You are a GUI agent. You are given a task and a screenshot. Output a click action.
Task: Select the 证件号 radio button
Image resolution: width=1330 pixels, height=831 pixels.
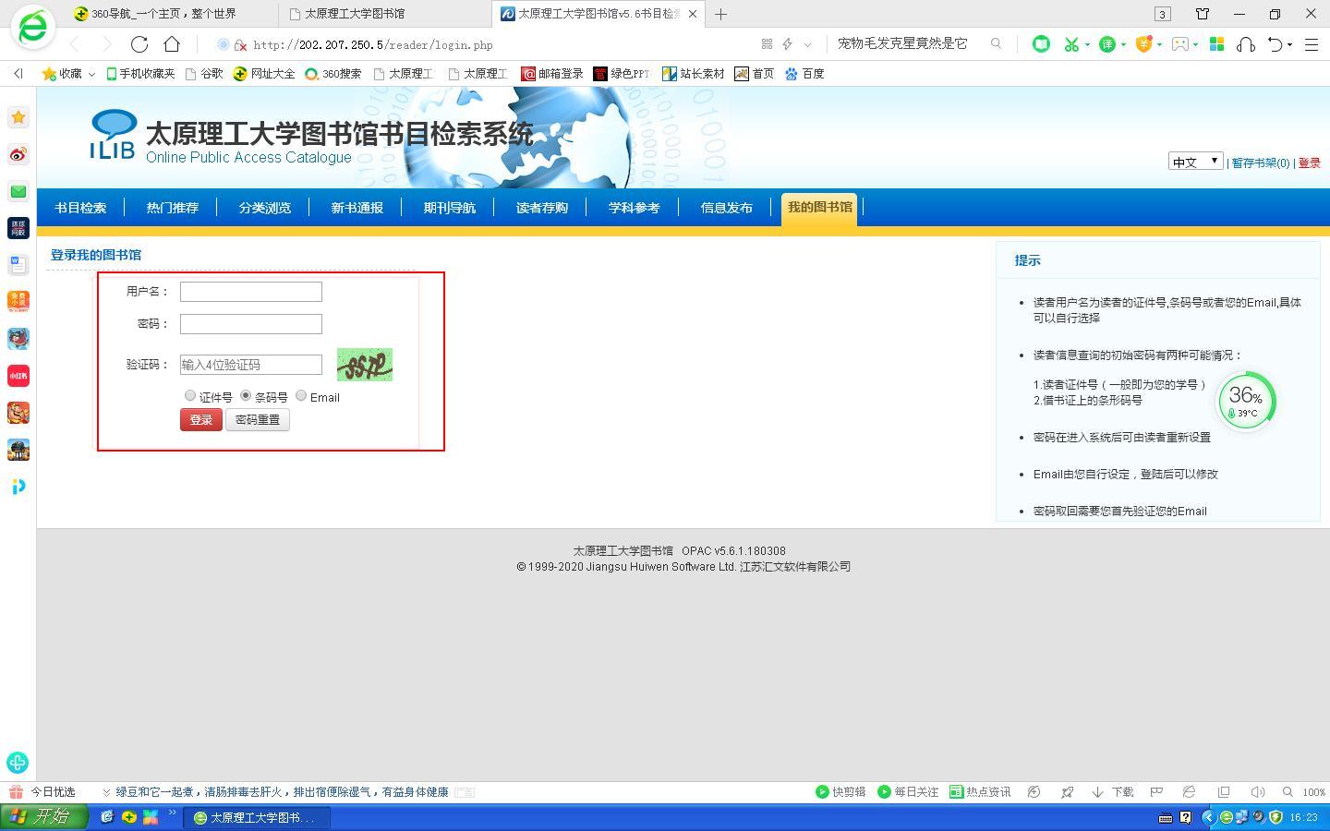190,396
